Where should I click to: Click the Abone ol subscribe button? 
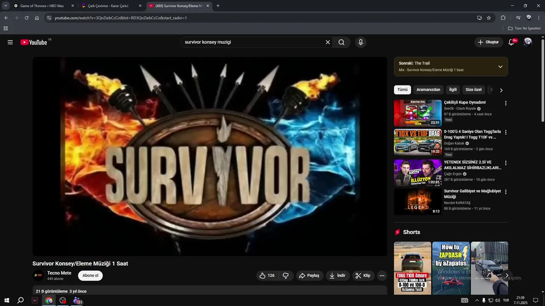[90, 275]
